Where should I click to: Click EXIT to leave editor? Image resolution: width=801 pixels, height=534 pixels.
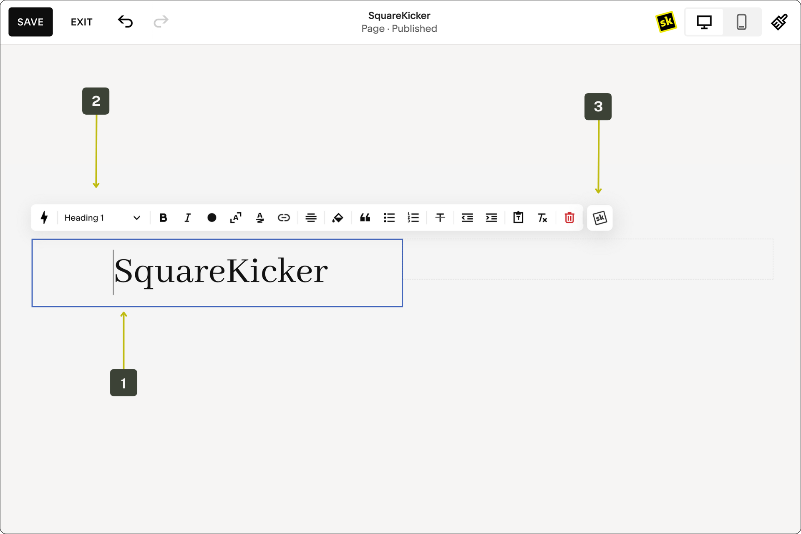[81, 22]
